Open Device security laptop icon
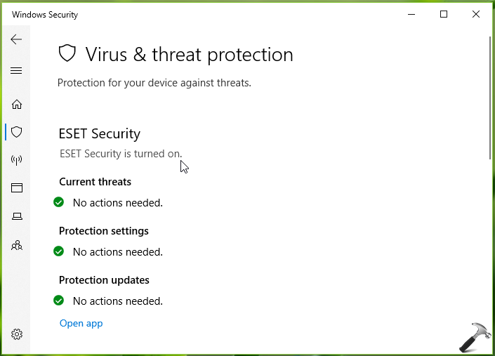The width and height of the screenshot is (495, 356). pos(17,216)
